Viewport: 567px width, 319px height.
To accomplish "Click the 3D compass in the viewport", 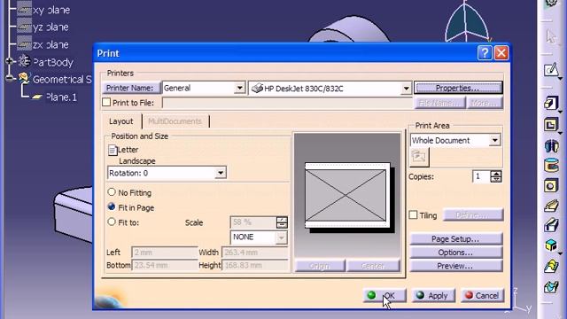I will coord(467,21).
